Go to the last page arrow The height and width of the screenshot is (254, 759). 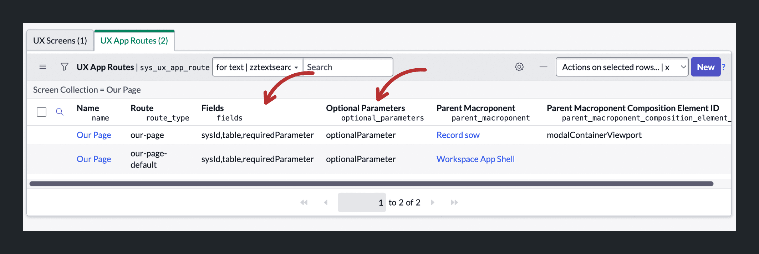[x=454, y=202]
